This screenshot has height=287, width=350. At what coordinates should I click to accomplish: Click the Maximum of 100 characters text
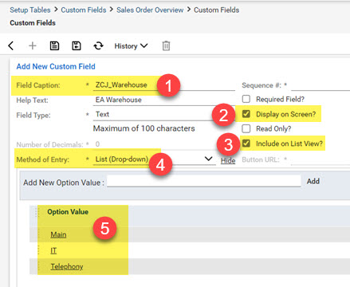coord(144,128)
